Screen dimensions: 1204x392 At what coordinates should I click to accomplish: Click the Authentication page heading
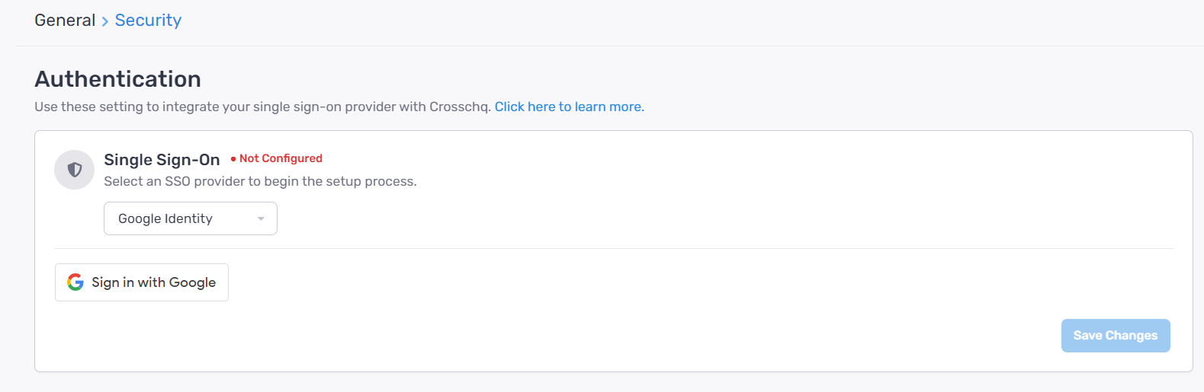118,79
